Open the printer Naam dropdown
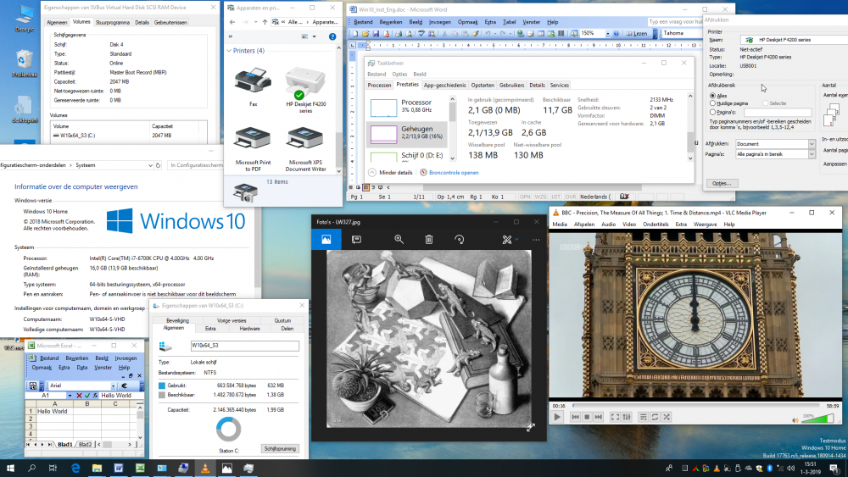Screen dimensions: 848x477 pos(793,40)
